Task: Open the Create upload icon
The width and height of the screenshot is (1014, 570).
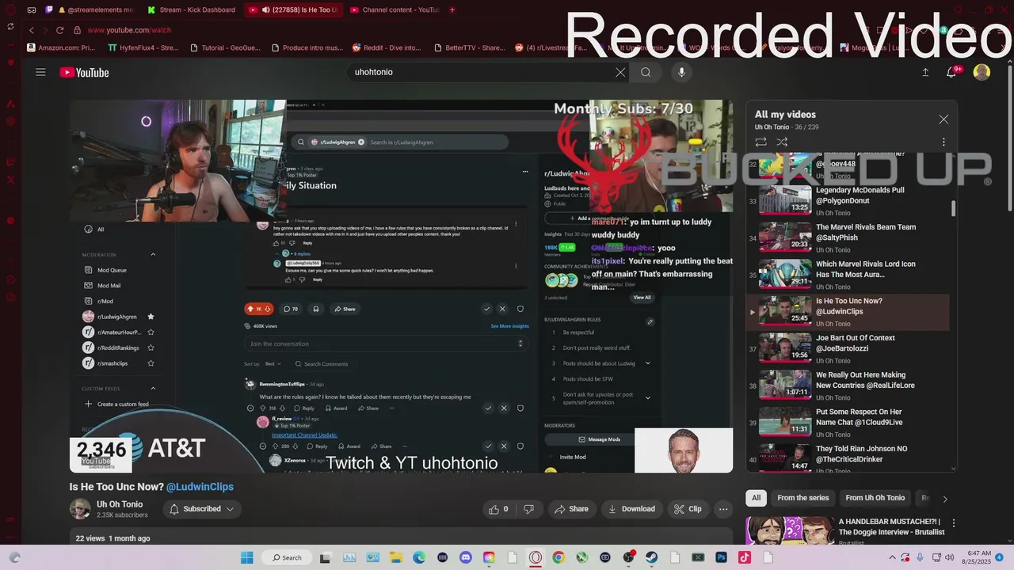Action: click(925, 72)
